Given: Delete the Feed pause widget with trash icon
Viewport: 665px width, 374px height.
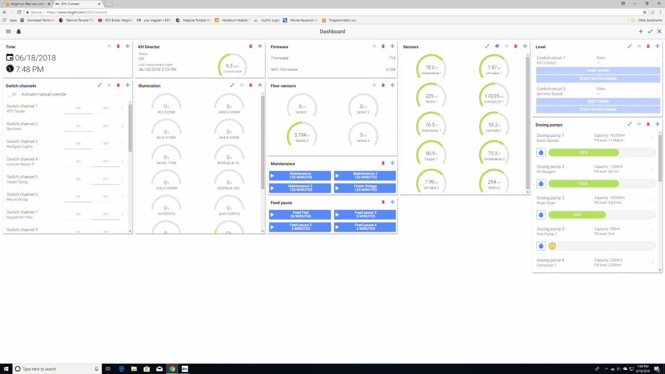Looking at the screenshot, I should tap(383, 202).
